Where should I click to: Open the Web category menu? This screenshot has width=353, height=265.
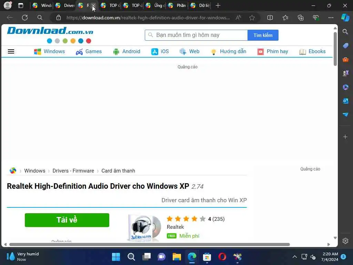point(189,51)
